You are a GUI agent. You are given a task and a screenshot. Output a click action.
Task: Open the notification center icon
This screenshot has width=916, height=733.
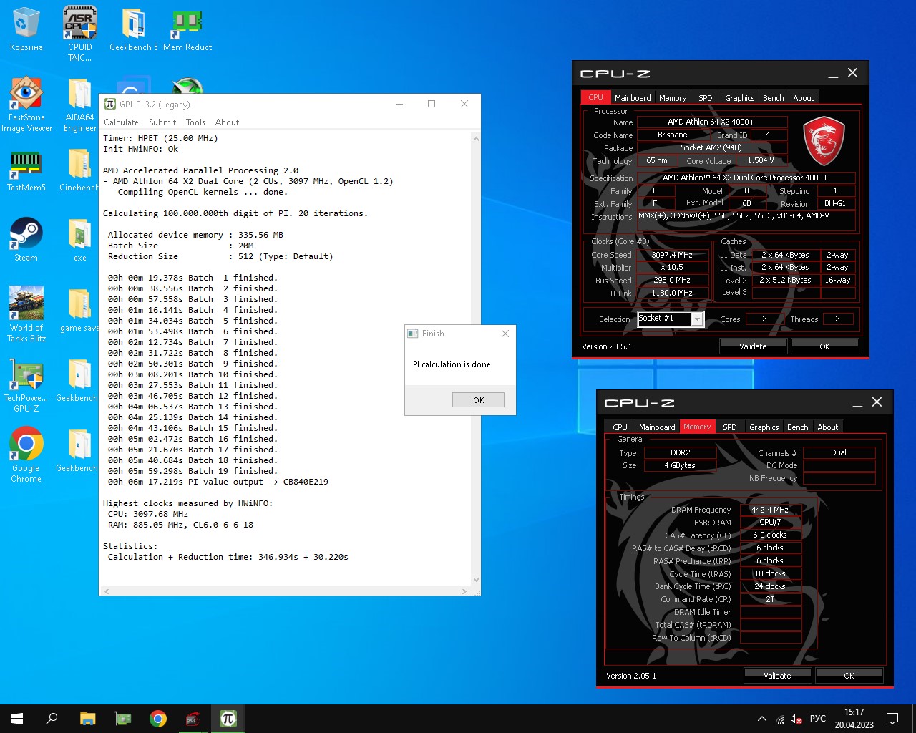click(x=892, y=719)
